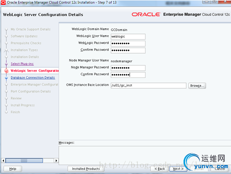231x174 pixels.
Task: Click the WebLogic User Name field
Action: coord(128,37)
